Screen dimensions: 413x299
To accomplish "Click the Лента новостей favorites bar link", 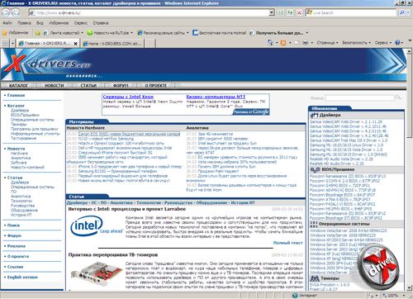I will pyautogui.click(x=64, y=33).
